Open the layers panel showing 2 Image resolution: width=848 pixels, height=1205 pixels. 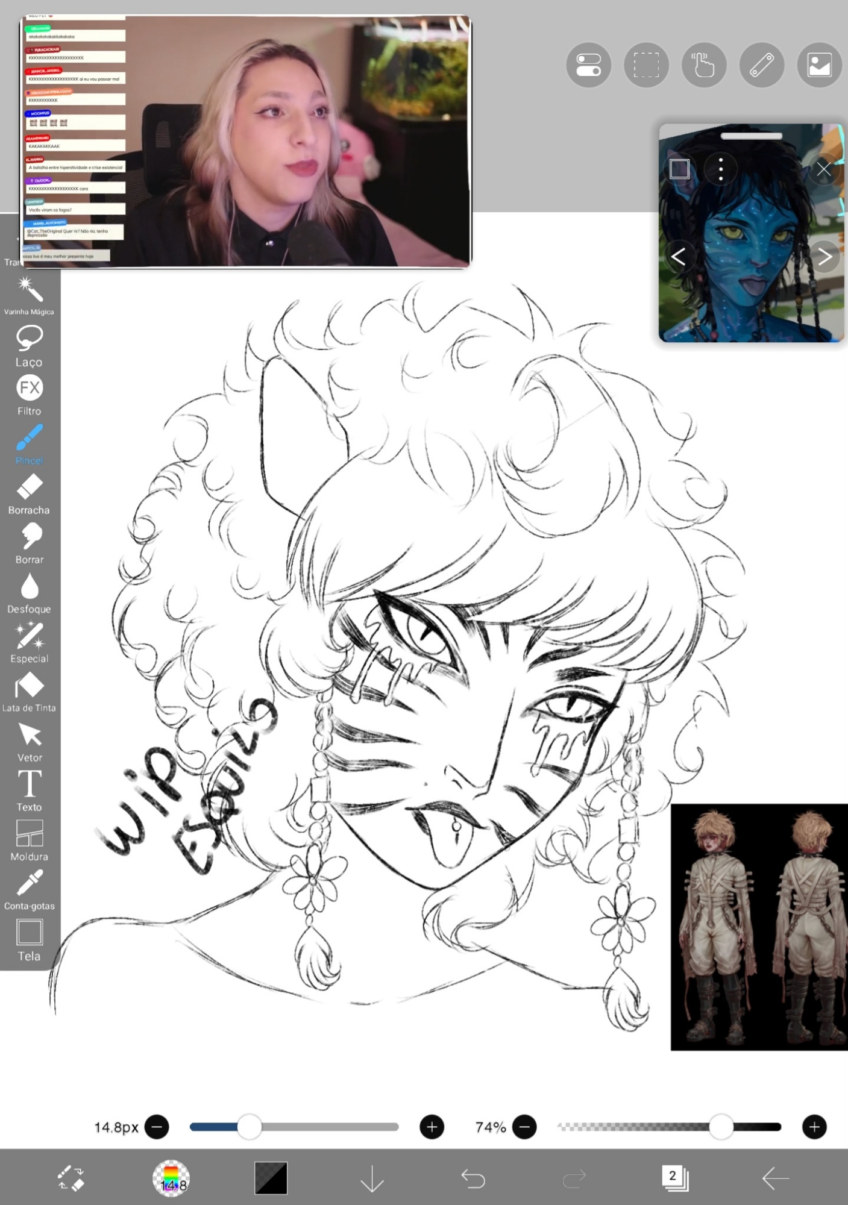(x=674, y=1178)
